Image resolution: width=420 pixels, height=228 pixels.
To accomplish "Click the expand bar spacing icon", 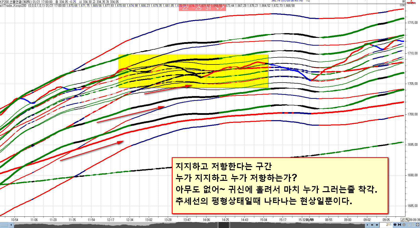I will 395,225.
